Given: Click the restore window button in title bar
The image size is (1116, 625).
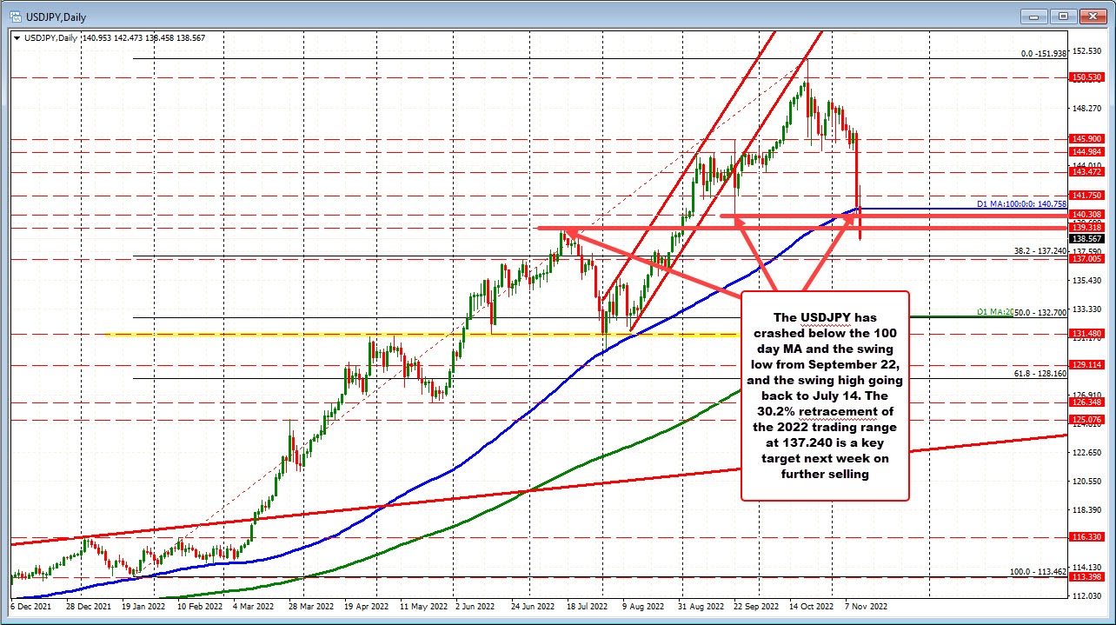Looking at the screenshot, I should 1062,17.
